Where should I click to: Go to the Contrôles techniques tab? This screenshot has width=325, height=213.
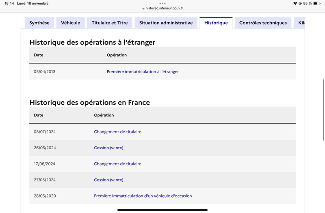[x=263, y=23]
